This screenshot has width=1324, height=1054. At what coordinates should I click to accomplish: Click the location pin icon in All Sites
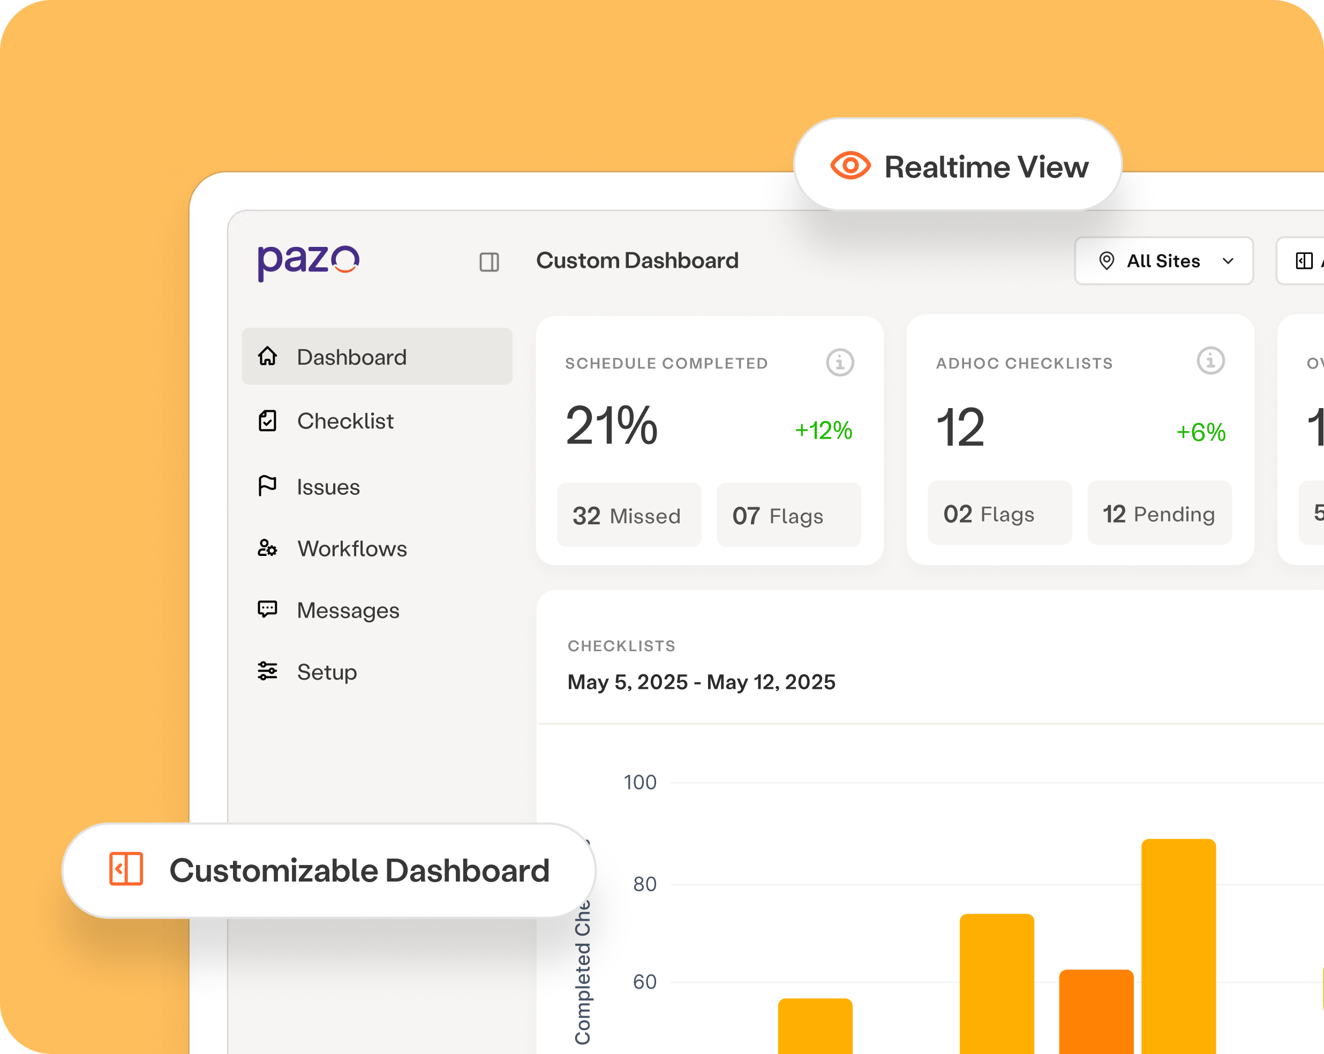point(1107,261)
